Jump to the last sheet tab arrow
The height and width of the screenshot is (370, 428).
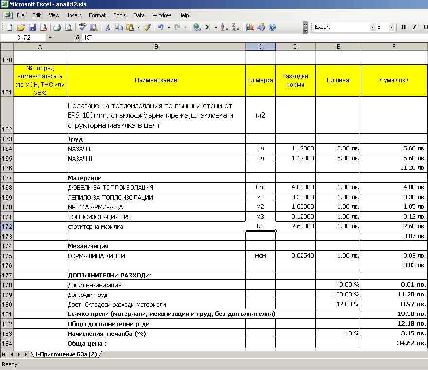[x=26, y=354]
